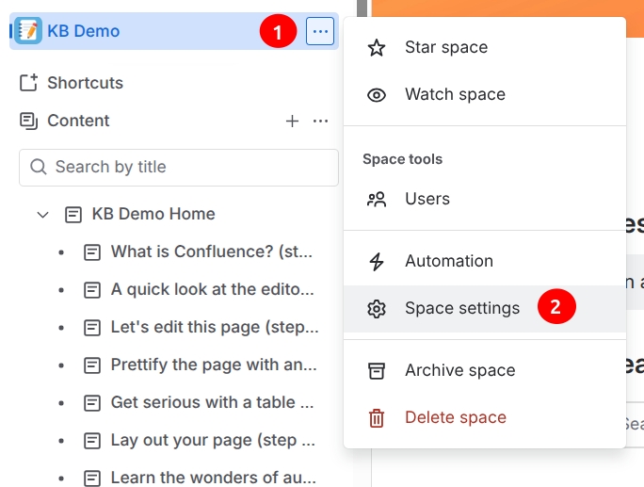Image resolution: width=644 pixels, height=487 pixels.
Task: Click page icon beside Prettify the page
Action: [92, 365]
